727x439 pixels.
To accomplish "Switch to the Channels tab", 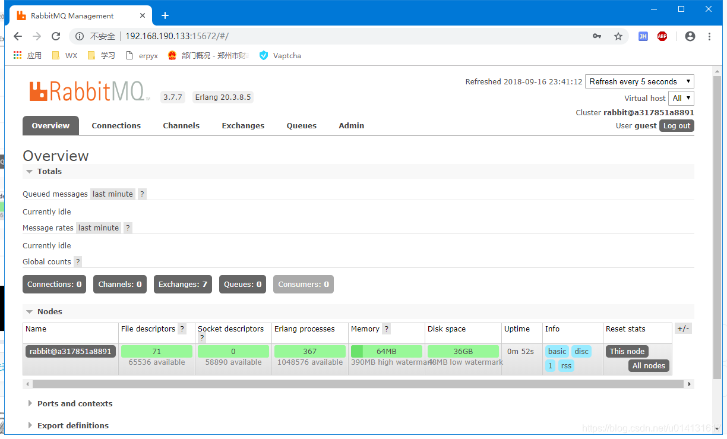I will pyautogui.click(x=181, y=126).
